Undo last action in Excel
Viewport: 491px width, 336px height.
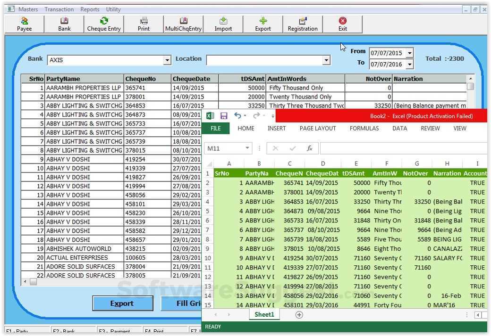click(237, 115)
